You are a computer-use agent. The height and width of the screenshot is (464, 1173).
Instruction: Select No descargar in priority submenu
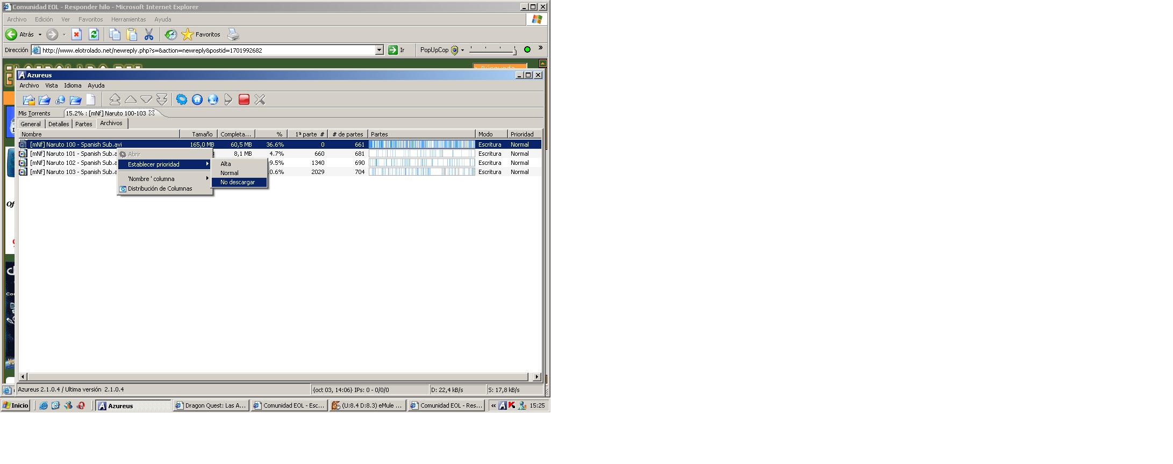pyautogui.click(x=239, y=182)
